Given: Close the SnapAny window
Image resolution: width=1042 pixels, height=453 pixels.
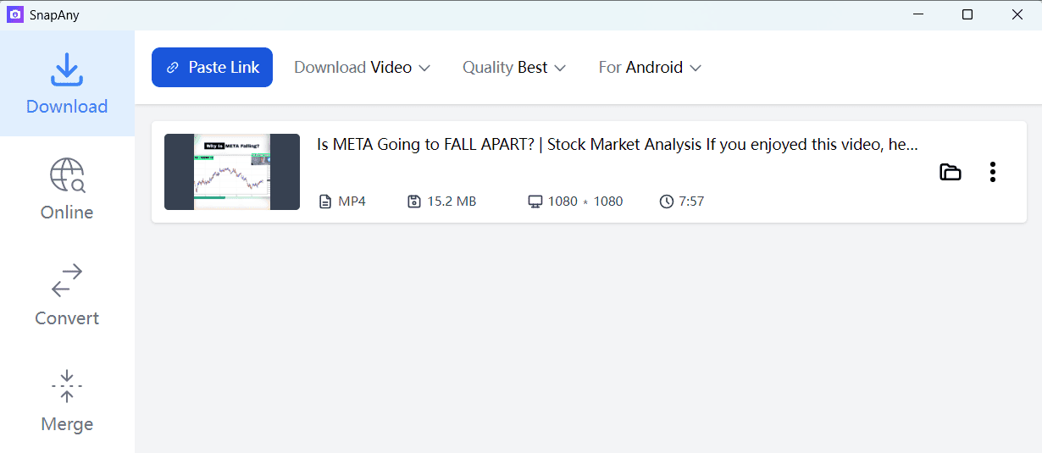Looking at the screenshot, I should [1017, 14].
